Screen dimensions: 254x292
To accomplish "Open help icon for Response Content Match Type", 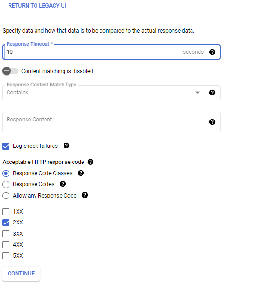I will pos(212,93).
